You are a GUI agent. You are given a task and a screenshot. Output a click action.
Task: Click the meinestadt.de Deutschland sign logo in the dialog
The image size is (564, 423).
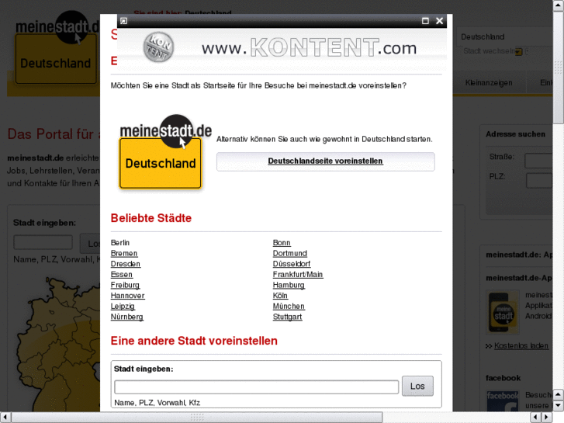(x=165, y=151)
